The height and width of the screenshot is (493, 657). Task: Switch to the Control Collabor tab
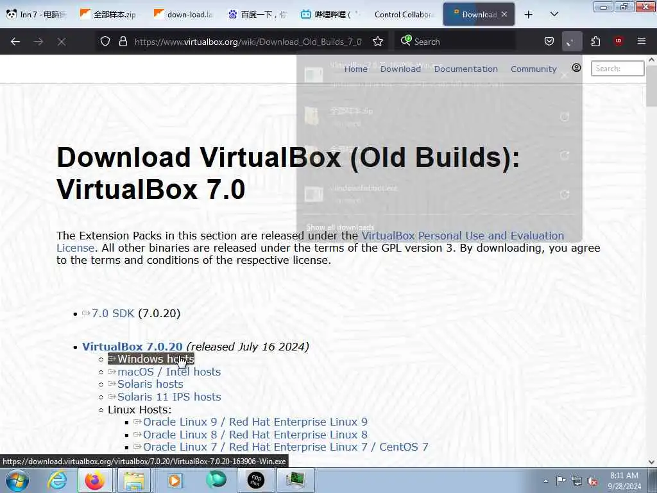(x=403, y=15)
